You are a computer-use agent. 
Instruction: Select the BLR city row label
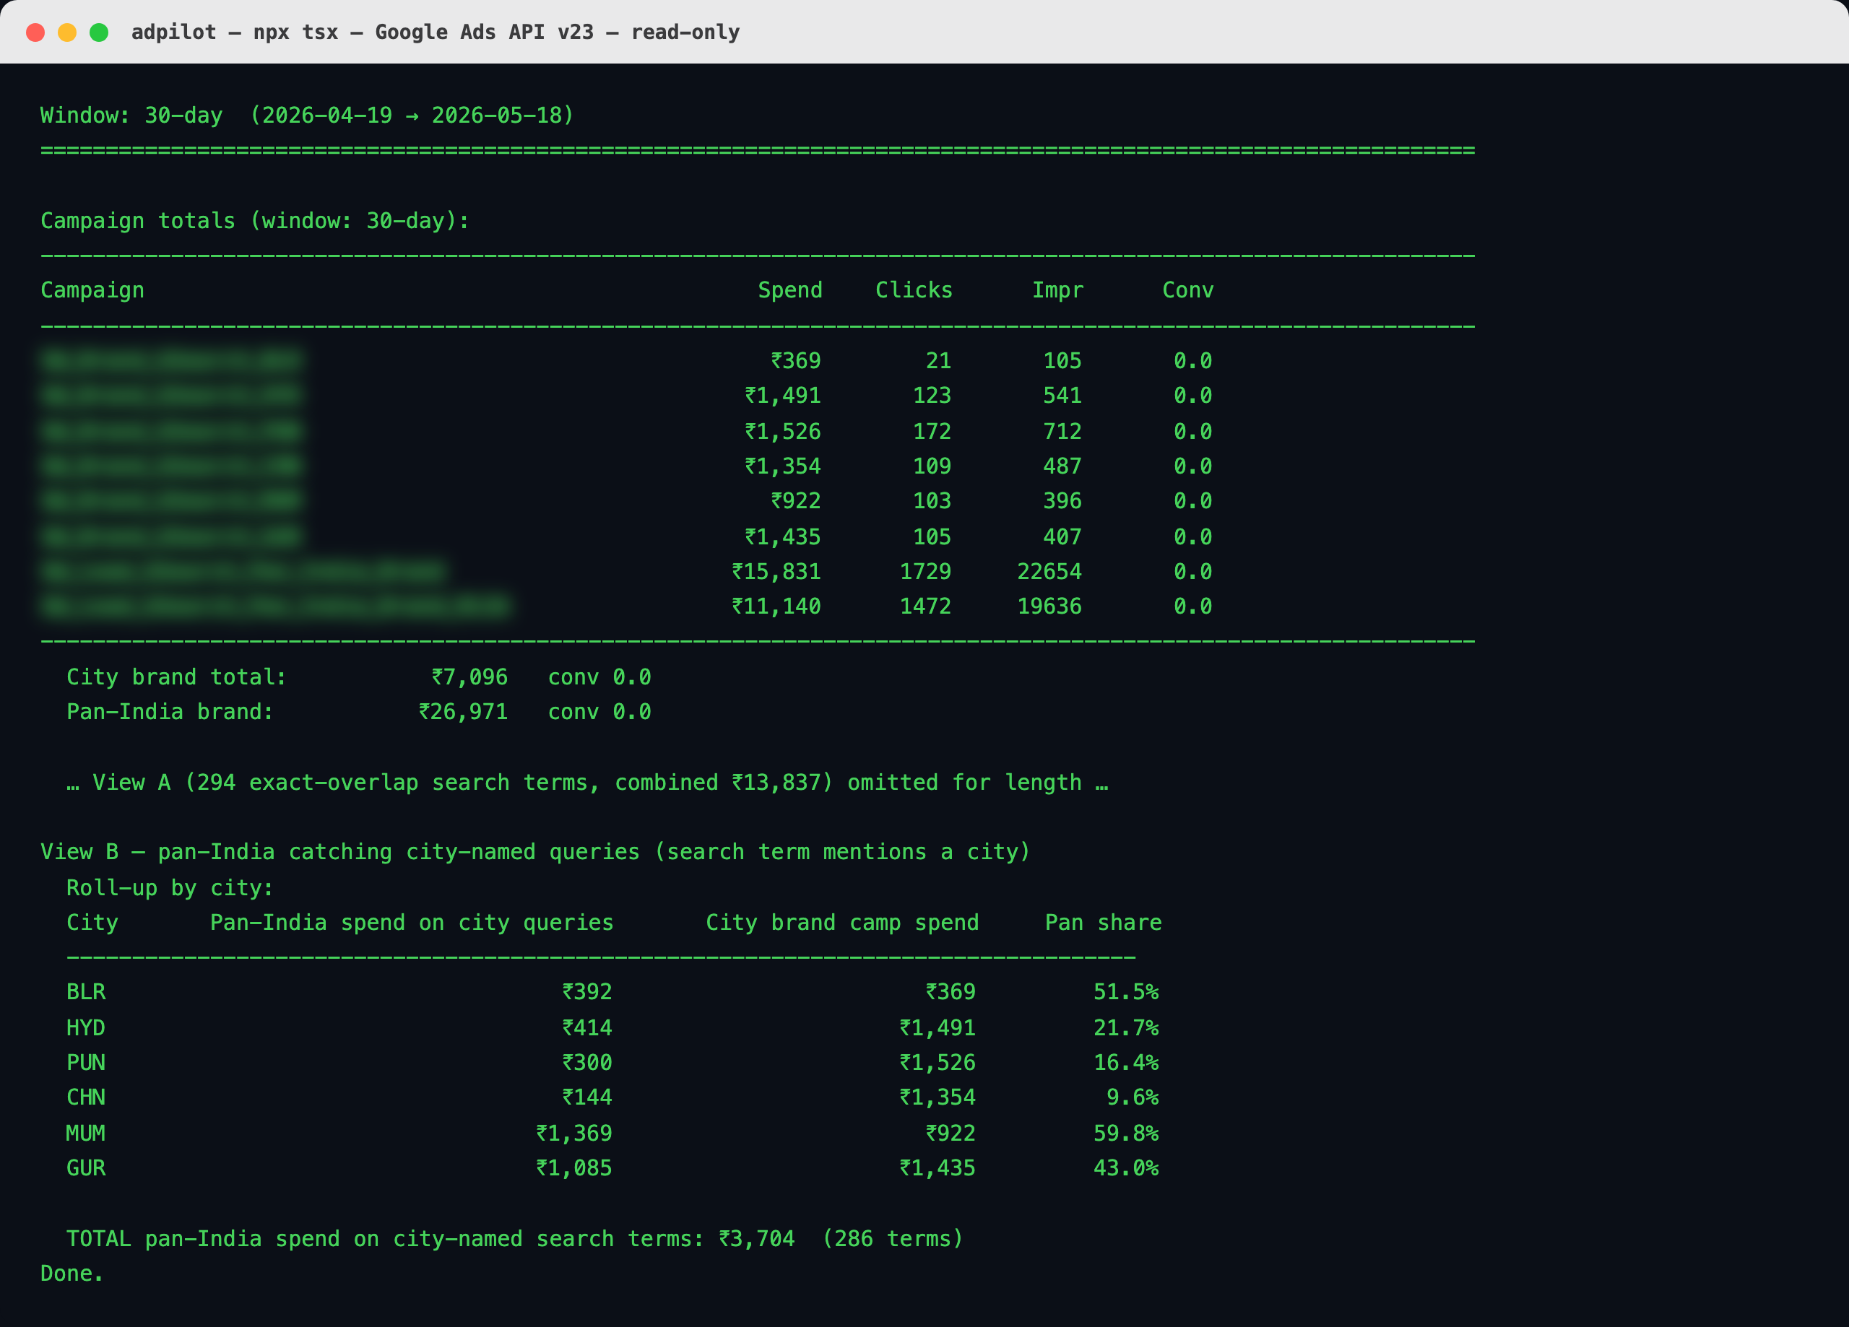(86, 992)
